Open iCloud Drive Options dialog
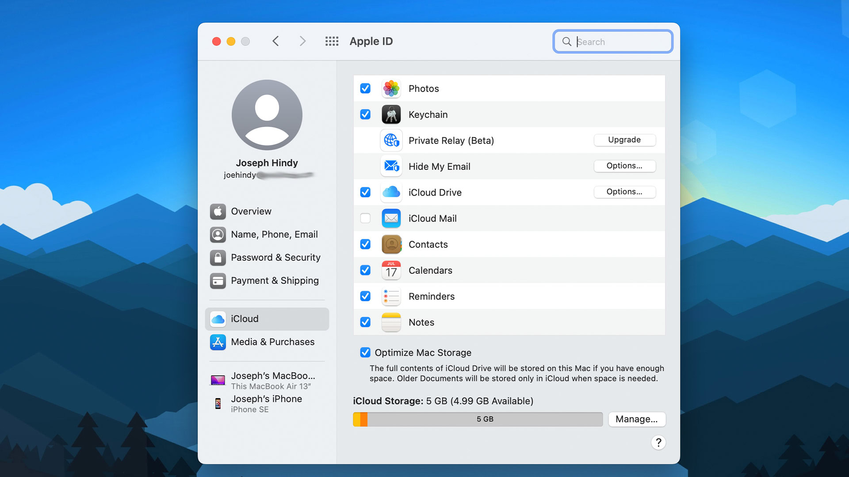 (x=624, y=192)
